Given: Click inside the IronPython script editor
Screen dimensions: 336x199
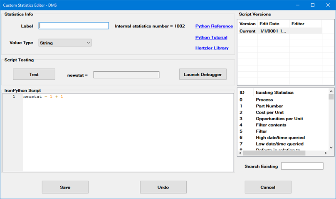Looking at the screenshot, I should point(125,133).
